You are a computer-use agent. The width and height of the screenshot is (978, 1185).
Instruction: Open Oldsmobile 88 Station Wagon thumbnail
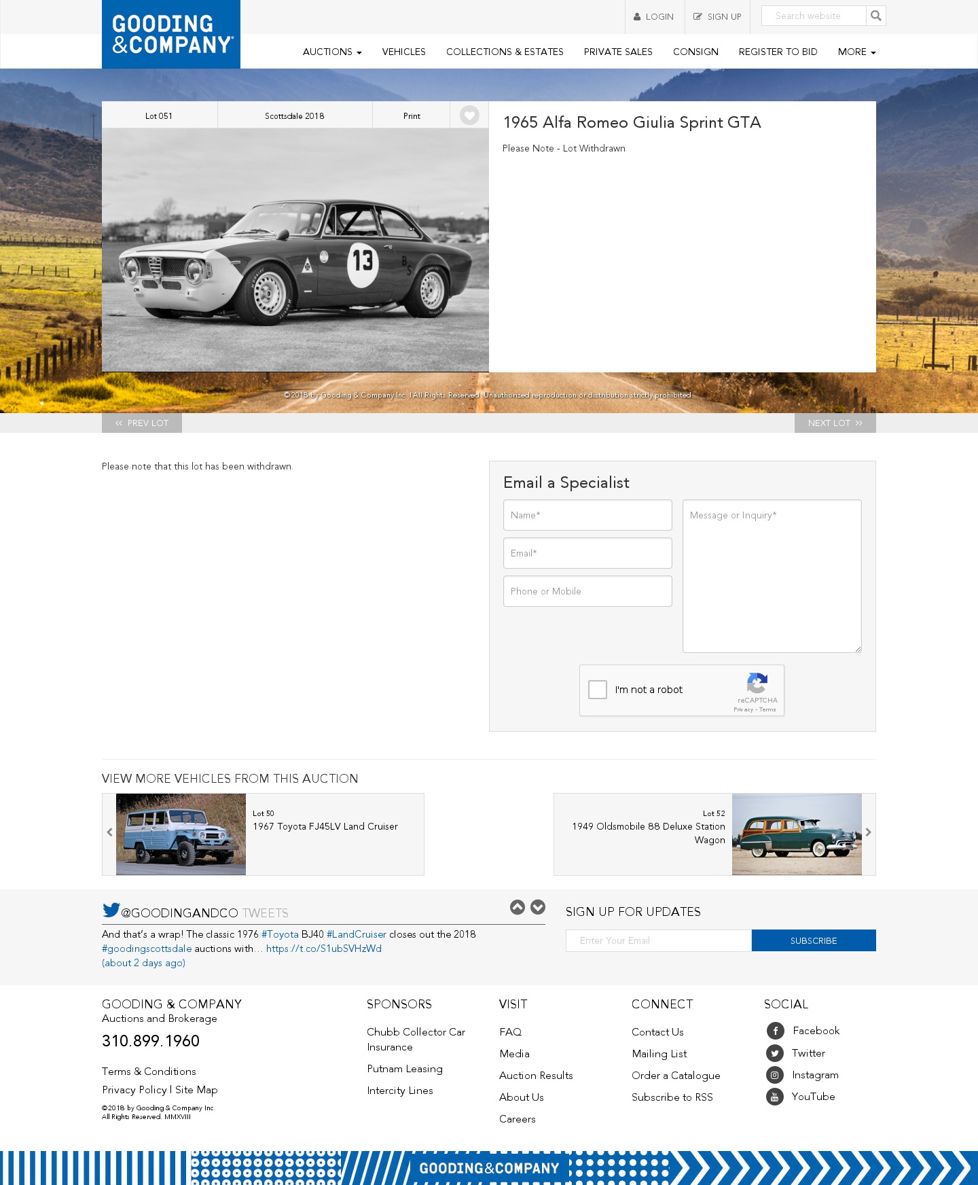point(797,834)
